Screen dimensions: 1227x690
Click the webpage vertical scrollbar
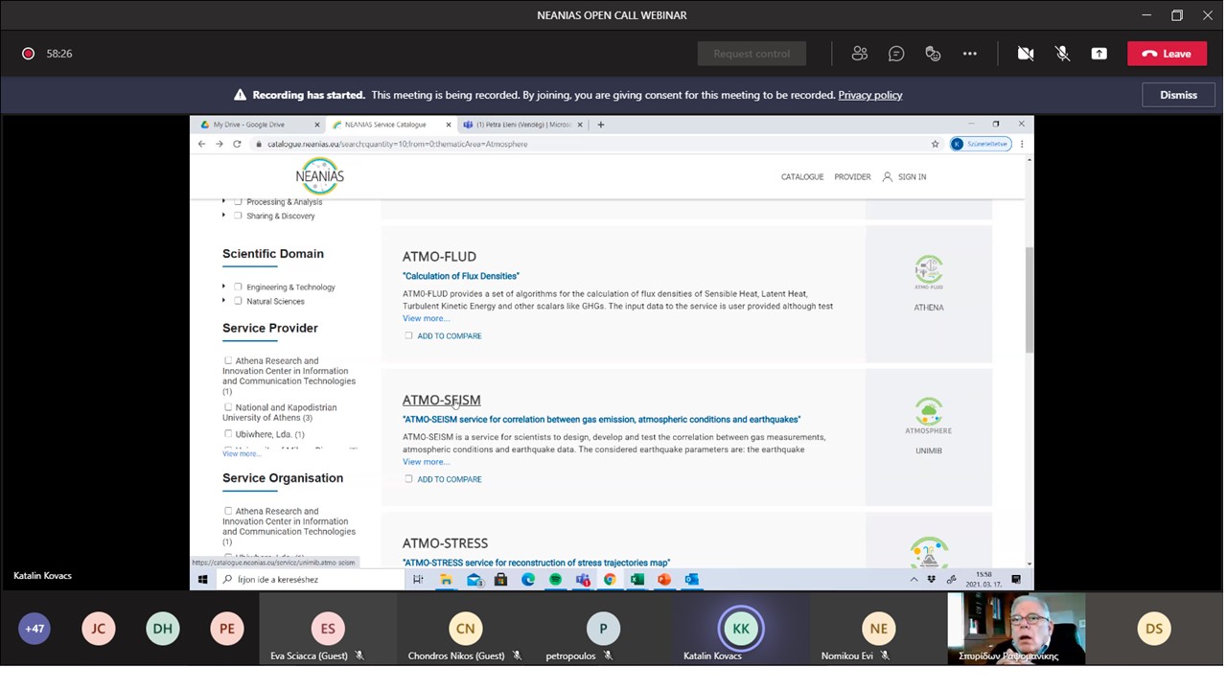click(1030, 299)
